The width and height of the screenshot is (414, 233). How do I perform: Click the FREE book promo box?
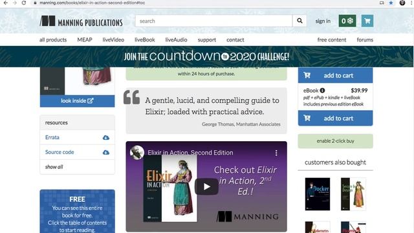[78, 212]
